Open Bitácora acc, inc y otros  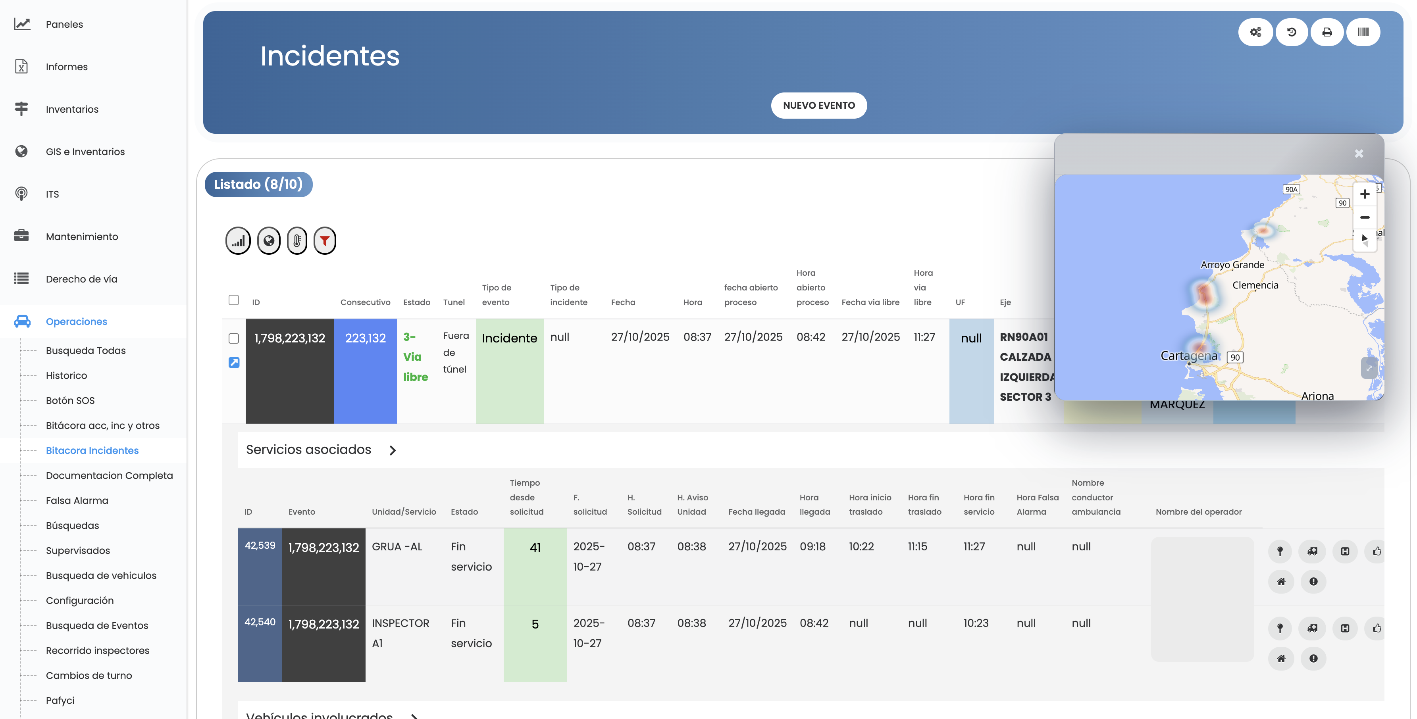(103, 426)
